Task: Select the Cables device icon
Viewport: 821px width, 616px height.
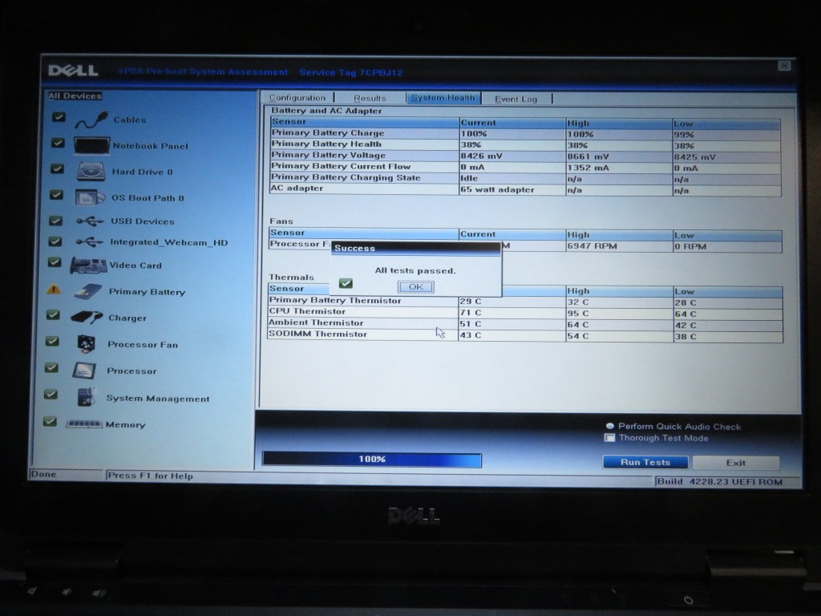Action: click(x=91, y=120)
